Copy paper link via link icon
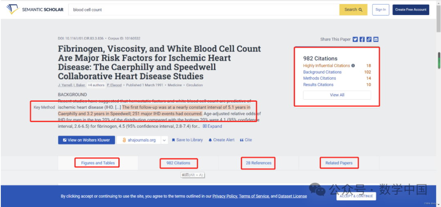Viewport: 441px width, 207px height. pos(369,39)
